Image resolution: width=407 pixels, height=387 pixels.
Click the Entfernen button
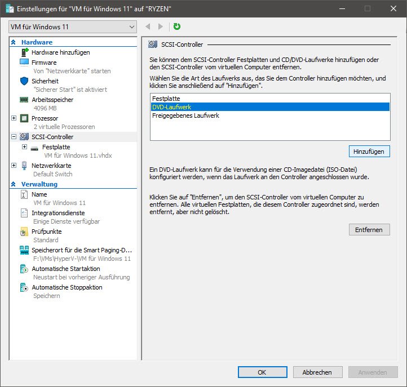point(369,230)
